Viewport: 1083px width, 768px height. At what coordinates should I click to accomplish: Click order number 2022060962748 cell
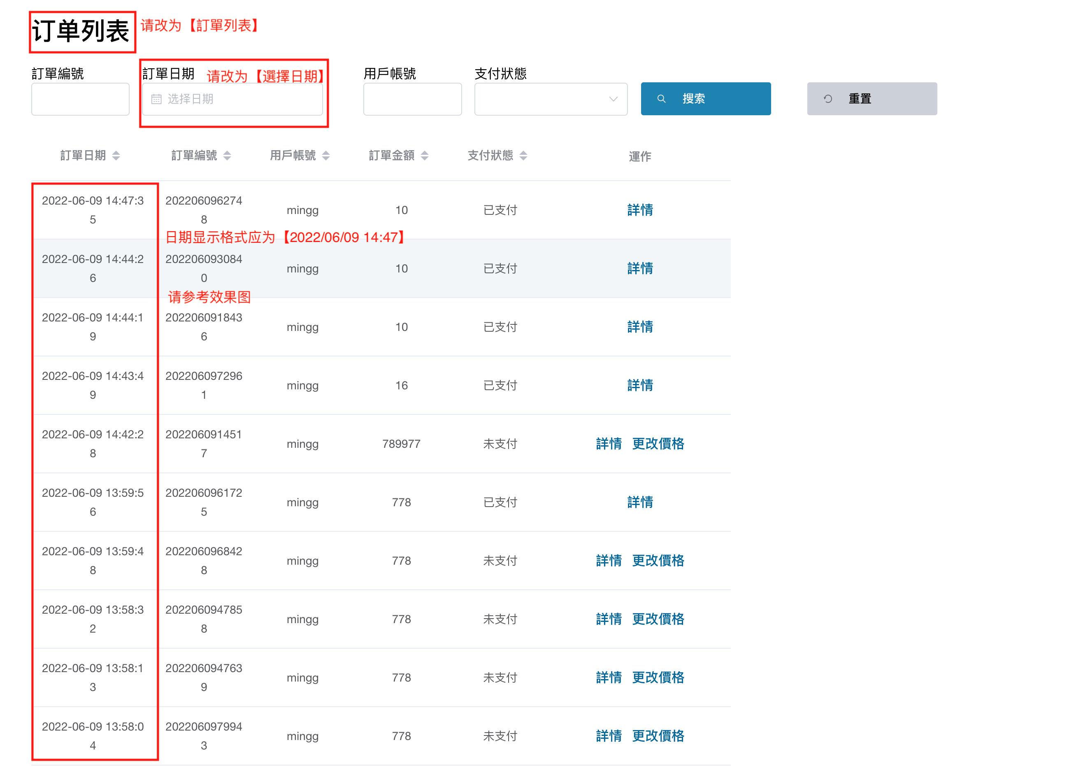point(204,210)
